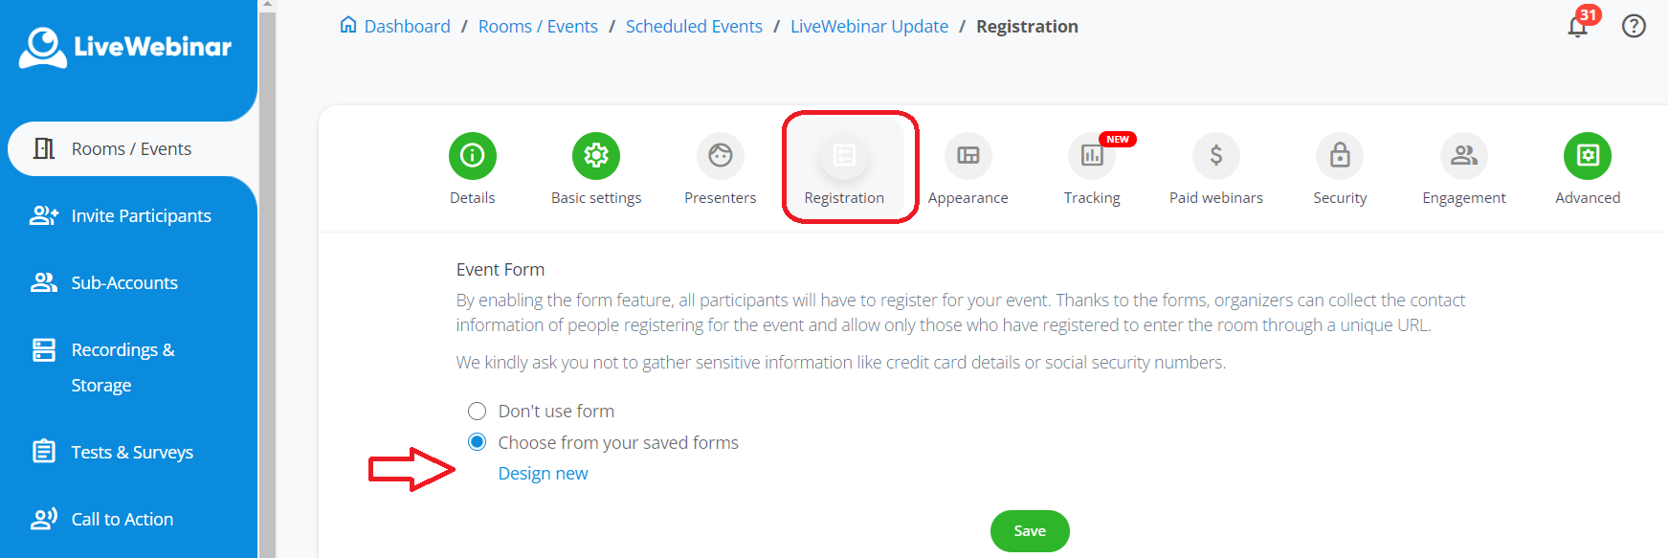Viewport: 1668px width, 558px height.
Task: Click the sidebar vertical scrollbar
Action: pos(267,287)
